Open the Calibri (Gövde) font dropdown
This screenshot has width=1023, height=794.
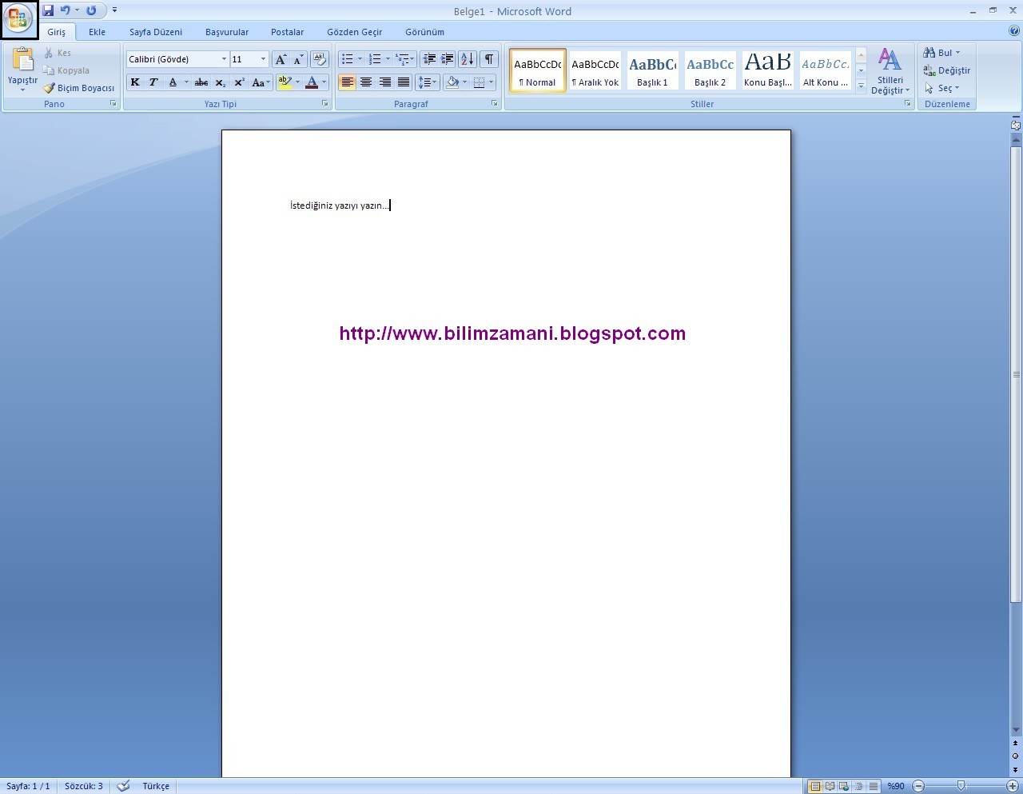click(224, 59)
